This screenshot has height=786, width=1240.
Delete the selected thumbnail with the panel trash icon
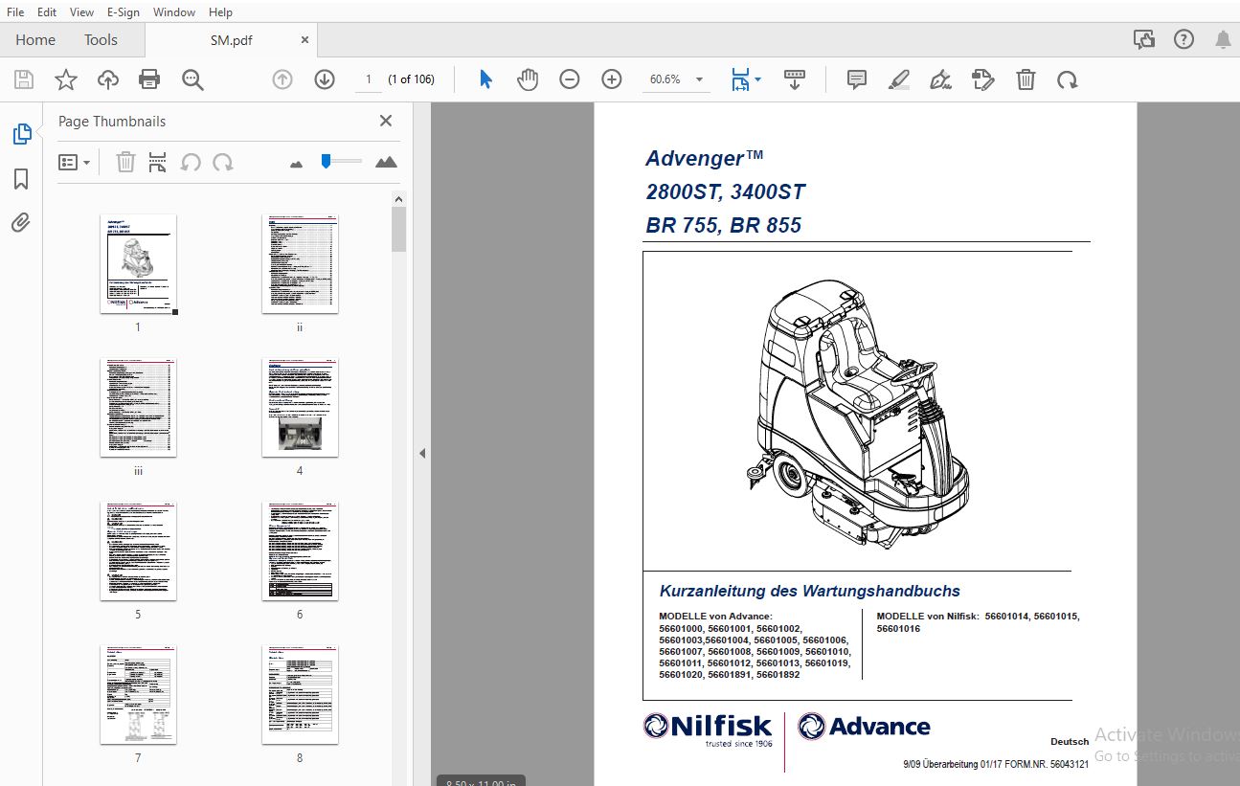click(x=125, y=162)
